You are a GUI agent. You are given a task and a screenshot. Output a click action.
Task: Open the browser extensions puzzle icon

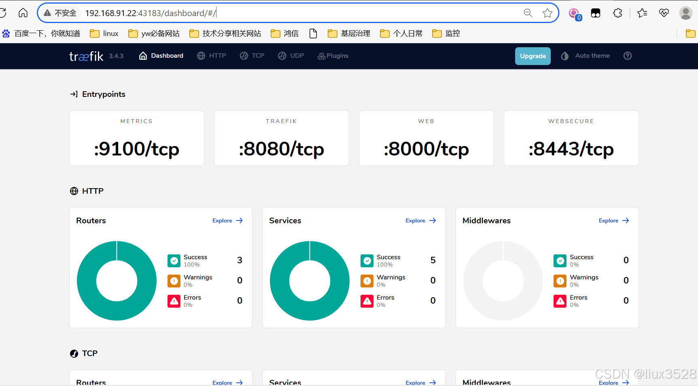click(618, 13)
